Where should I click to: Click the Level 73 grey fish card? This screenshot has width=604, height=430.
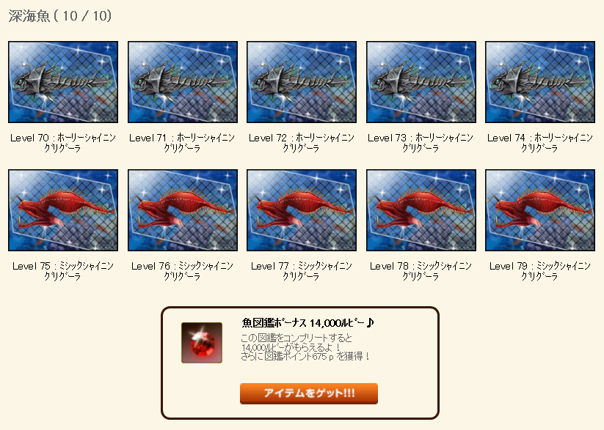421,82
